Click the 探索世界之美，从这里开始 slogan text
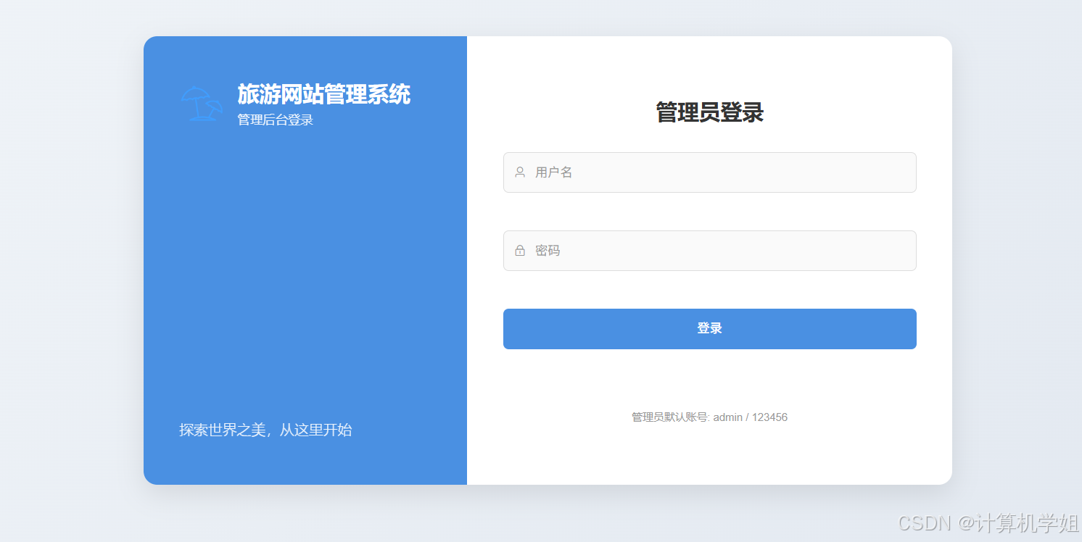Viewport: 1082px width, 542px height. [265, 430]
